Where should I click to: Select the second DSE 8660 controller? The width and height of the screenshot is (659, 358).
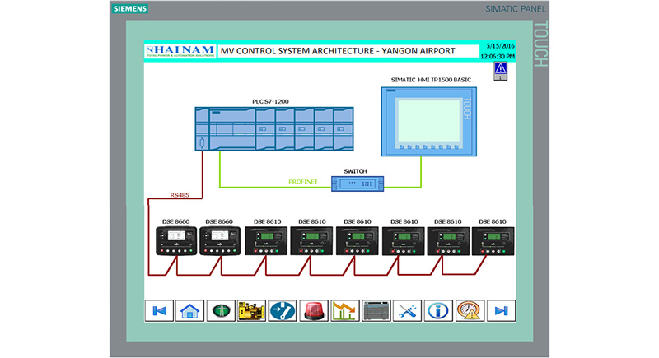221,241
